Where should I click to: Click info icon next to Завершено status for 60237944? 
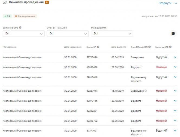[146, 91]
